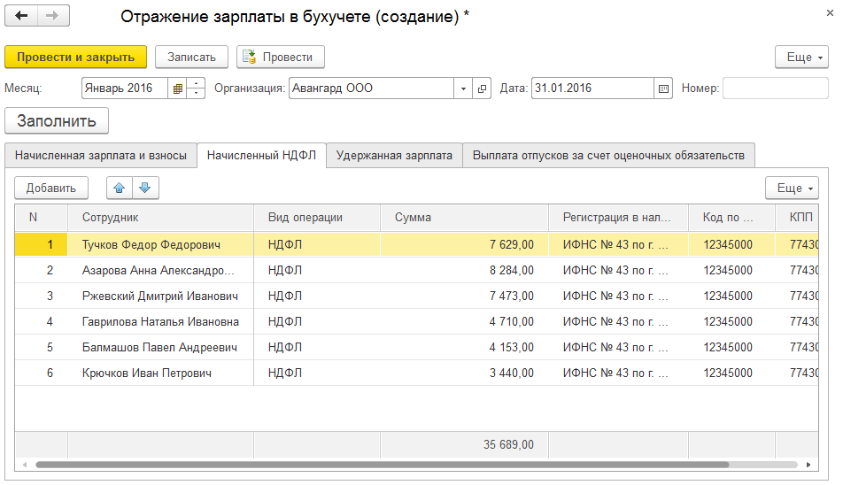This screenshot has height=485, width=843.
Task: Switch to Начисленная зарплата и взносы tab
Action: point(101,156)
